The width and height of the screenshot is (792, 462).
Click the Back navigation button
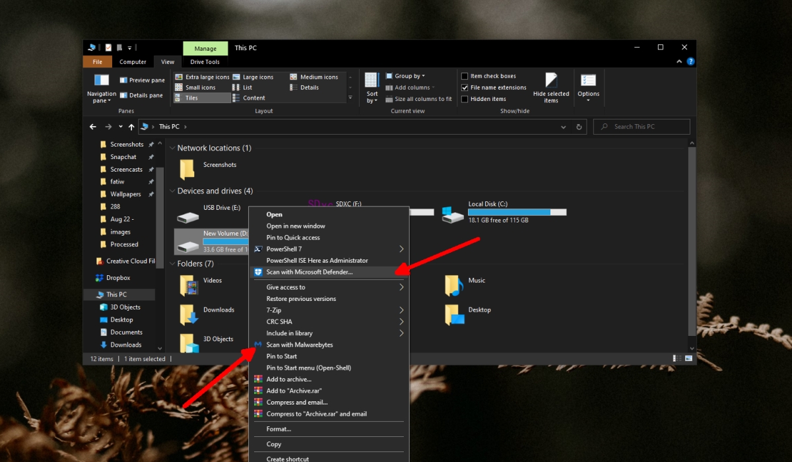pos(92,126)
